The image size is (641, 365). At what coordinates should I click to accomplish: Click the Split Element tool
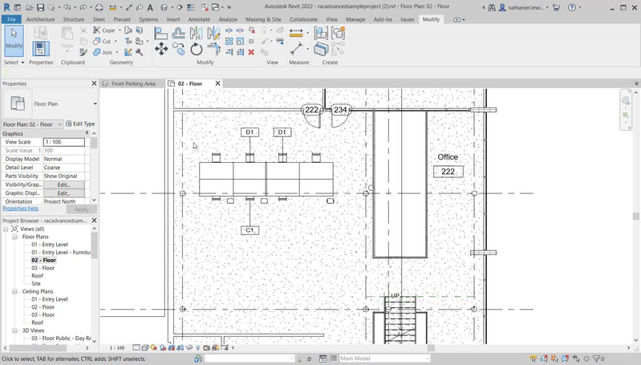tap(229, 30)
